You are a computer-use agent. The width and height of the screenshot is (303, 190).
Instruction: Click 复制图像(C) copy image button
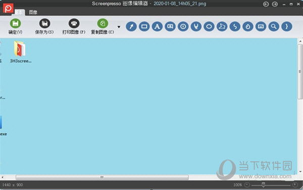pyautogui.click(x=103, y=26)
